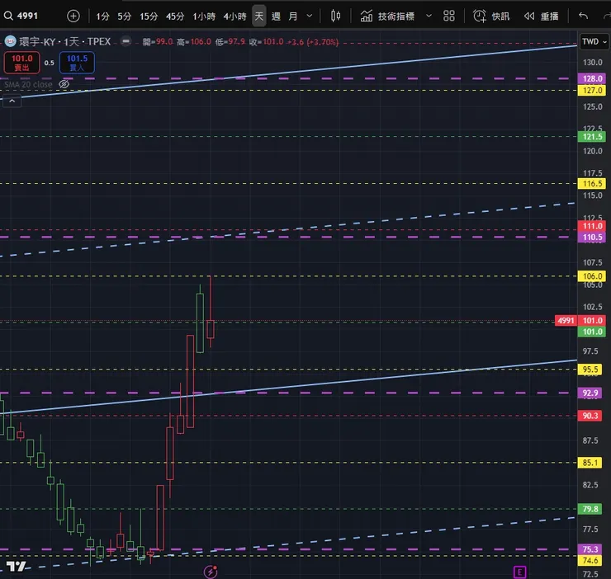This screenshot has width=611, height=579.
Task: Select the 75.3 purple price label
Action: 590,549
